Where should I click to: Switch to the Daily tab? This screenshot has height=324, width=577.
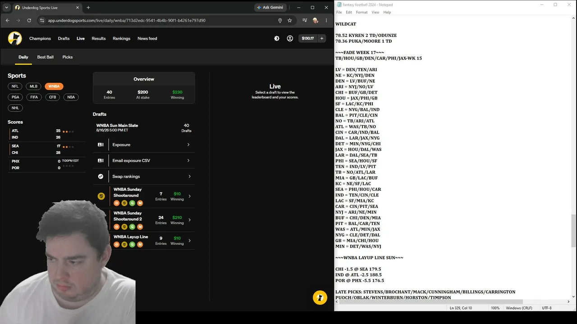pos(23,57)
